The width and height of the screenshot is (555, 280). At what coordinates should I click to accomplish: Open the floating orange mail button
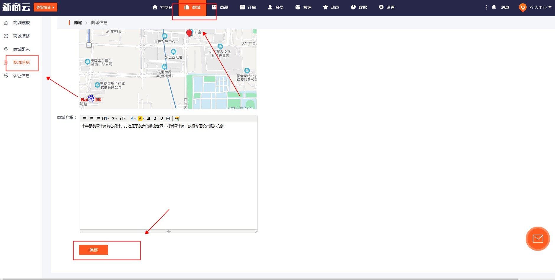pyautogui.click(x=538, y=239)
